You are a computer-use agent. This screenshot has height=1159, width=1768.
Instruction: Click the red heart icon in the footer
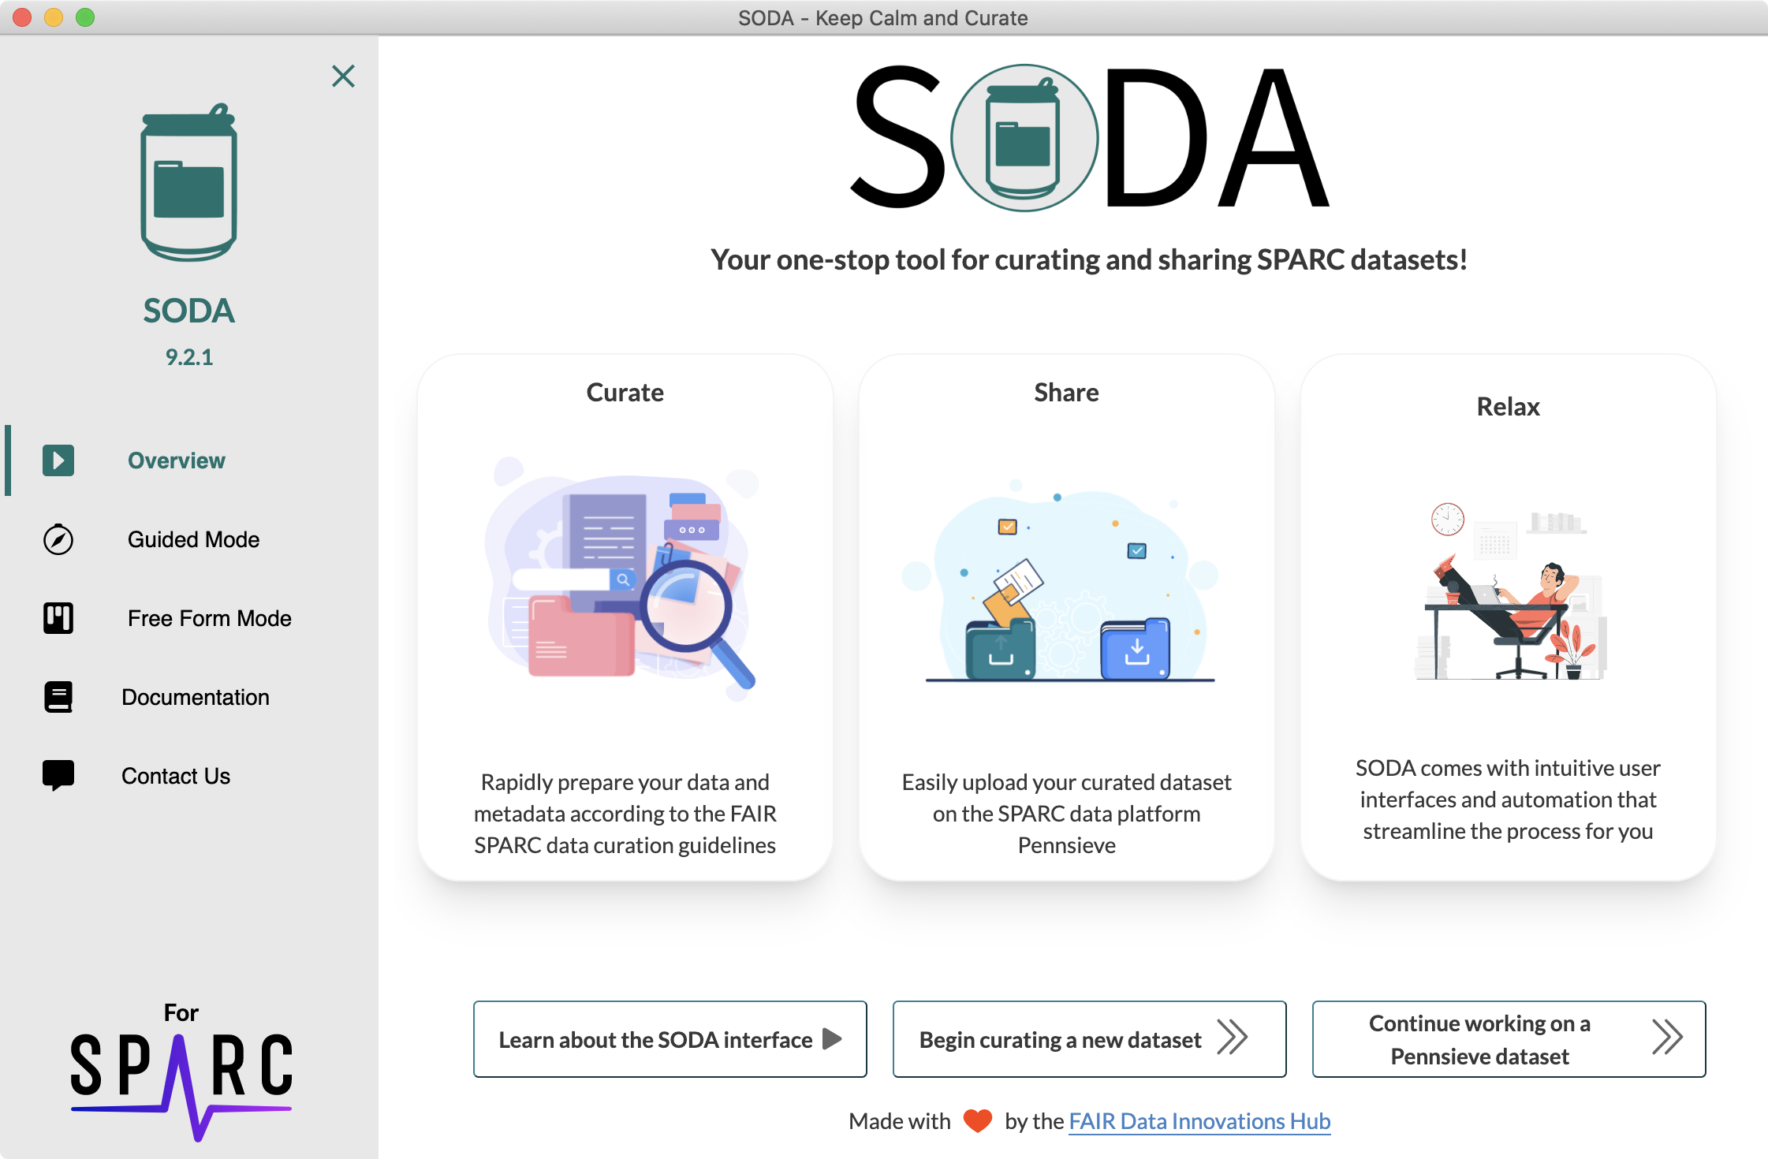[x=978, y=1120]
